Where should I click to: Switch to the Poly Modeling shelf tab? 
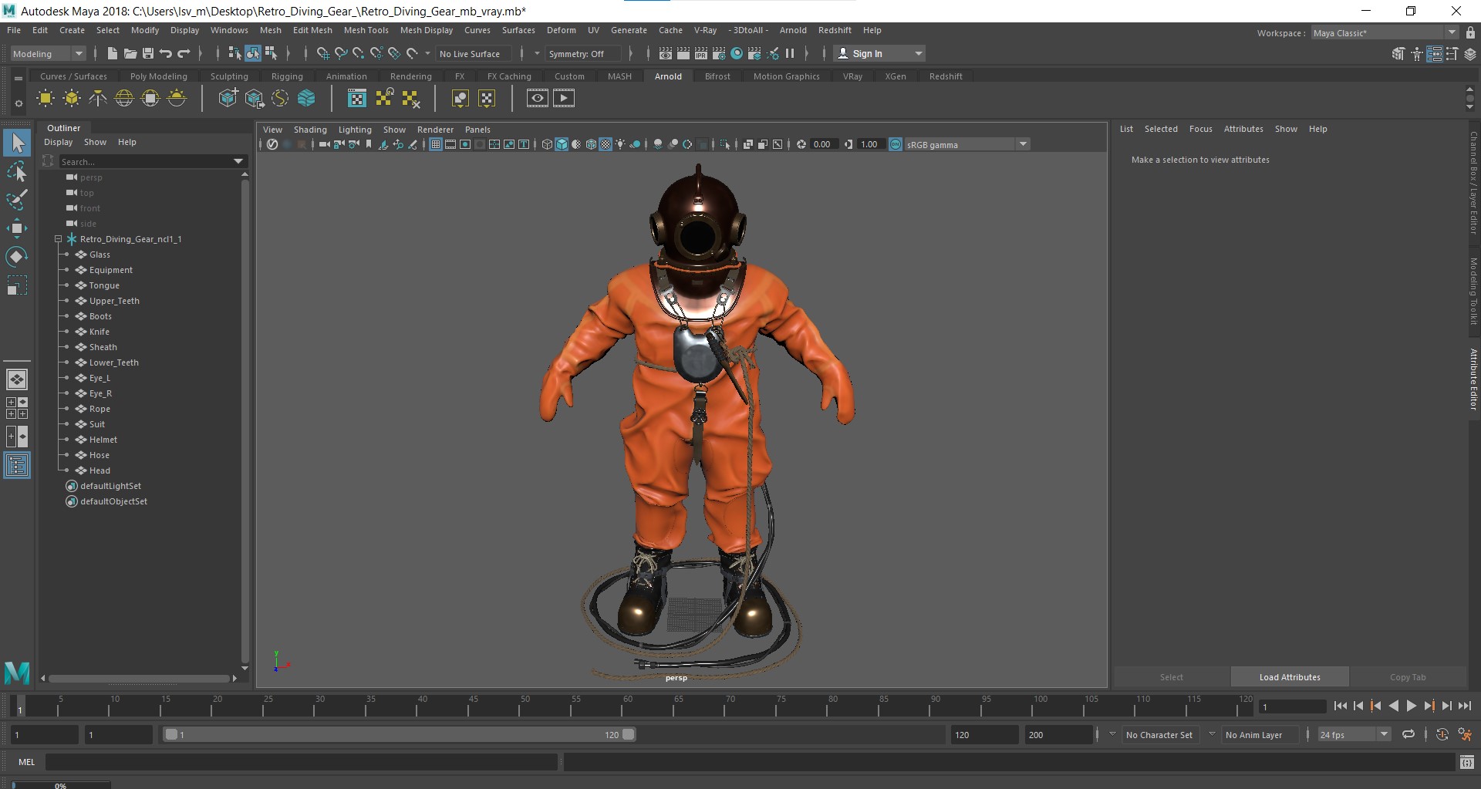[158, 76]
